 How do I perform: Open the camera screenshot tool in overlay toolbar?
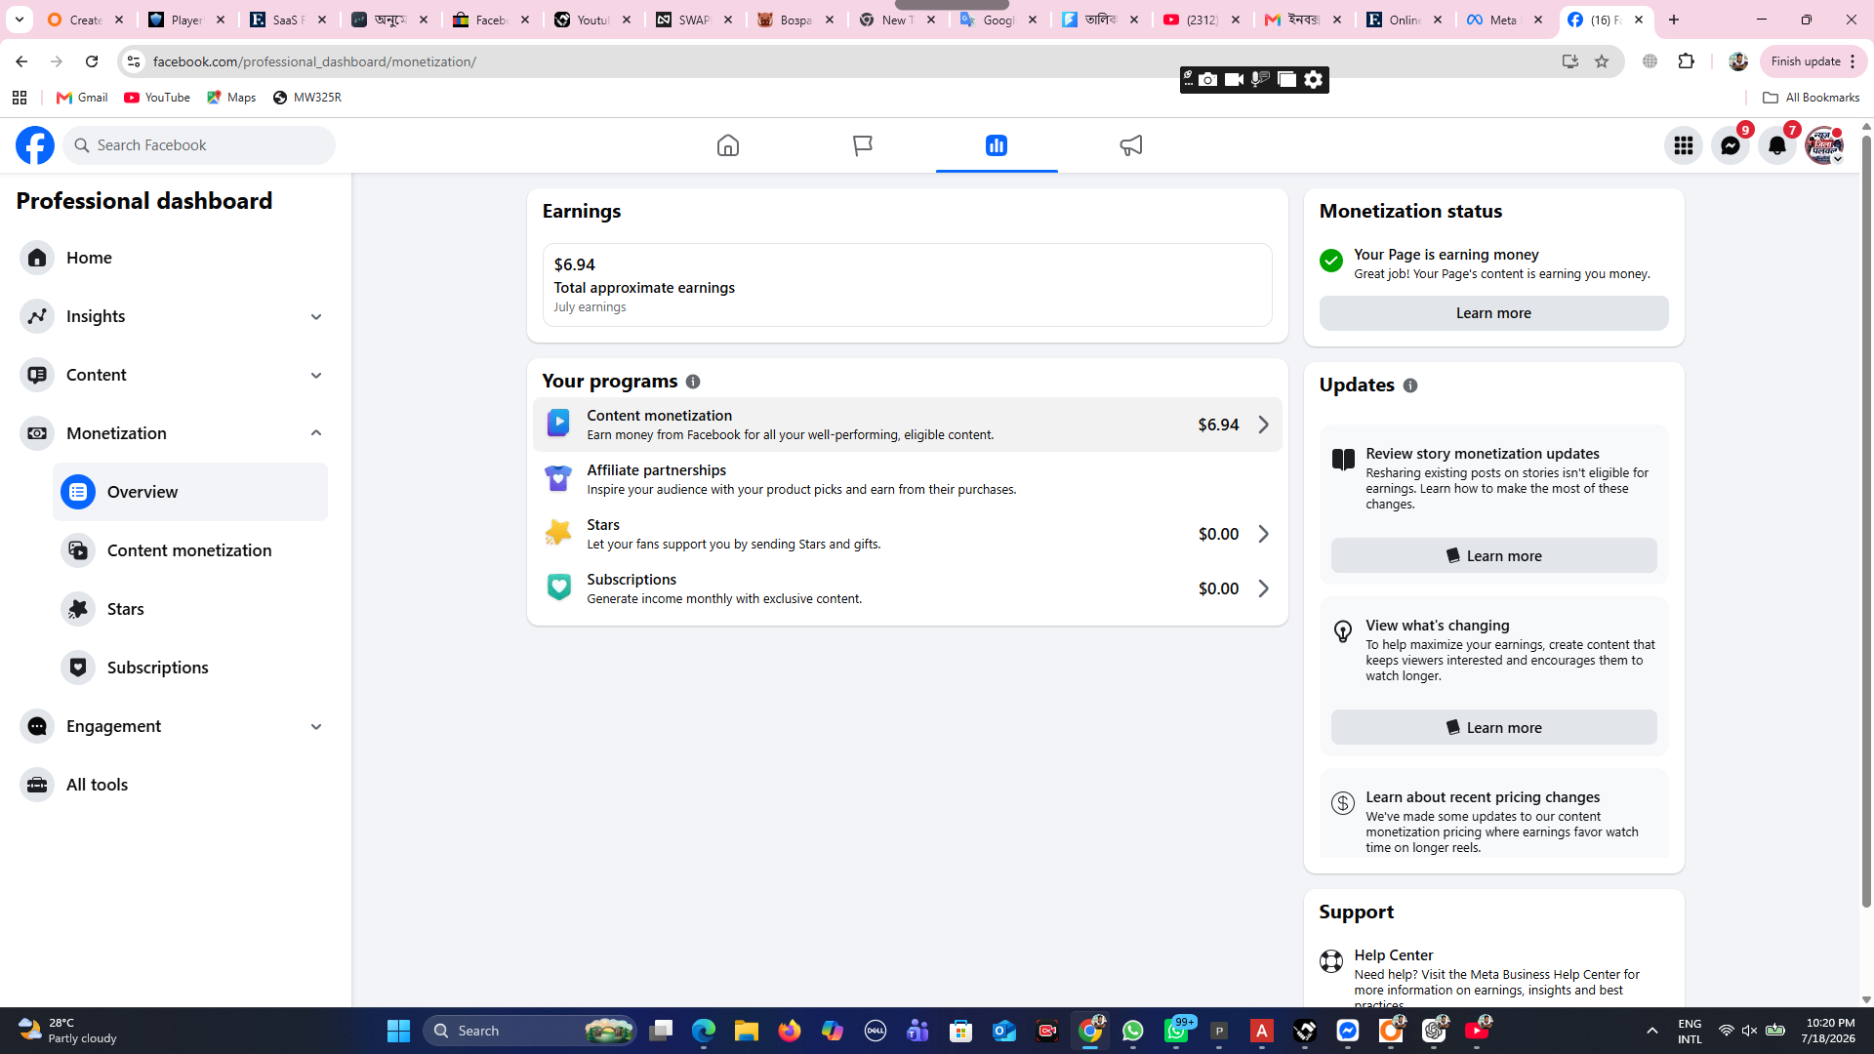click(x=1208, y=80)
